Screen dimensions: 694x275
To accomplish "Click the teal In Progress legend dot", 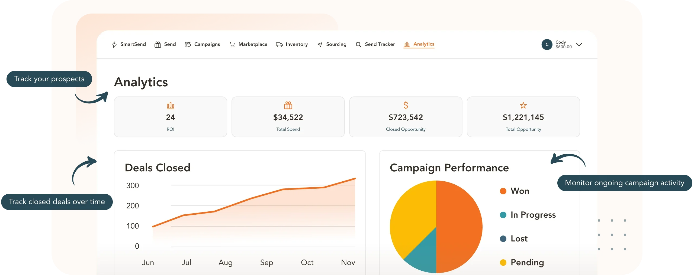I will pos(503,215).
